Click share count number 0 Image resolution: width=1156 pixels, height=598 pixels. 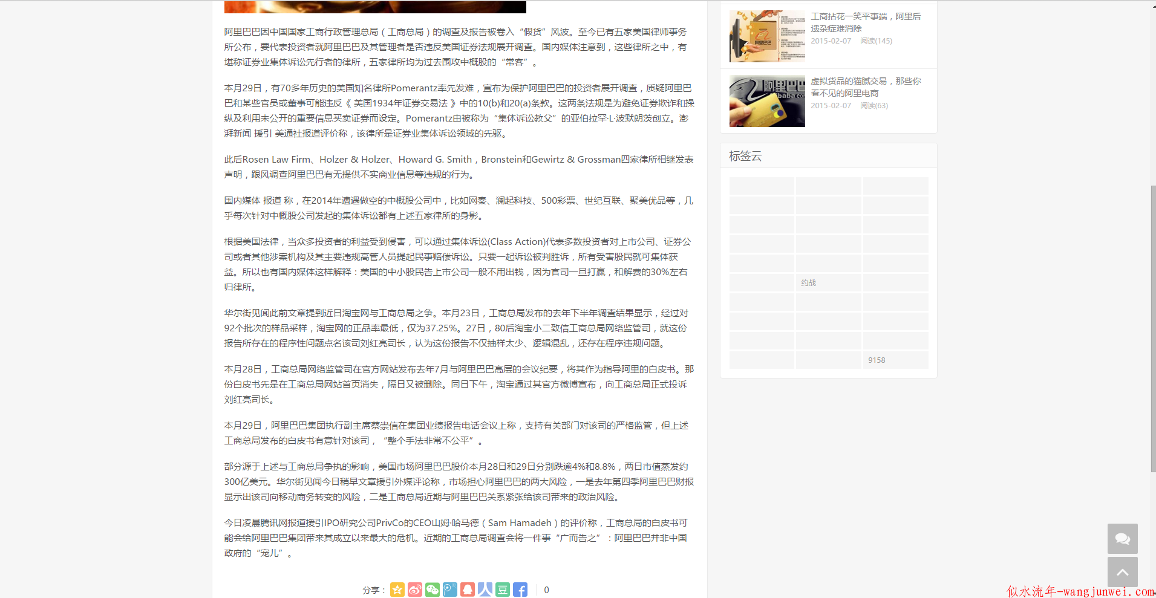546,590
